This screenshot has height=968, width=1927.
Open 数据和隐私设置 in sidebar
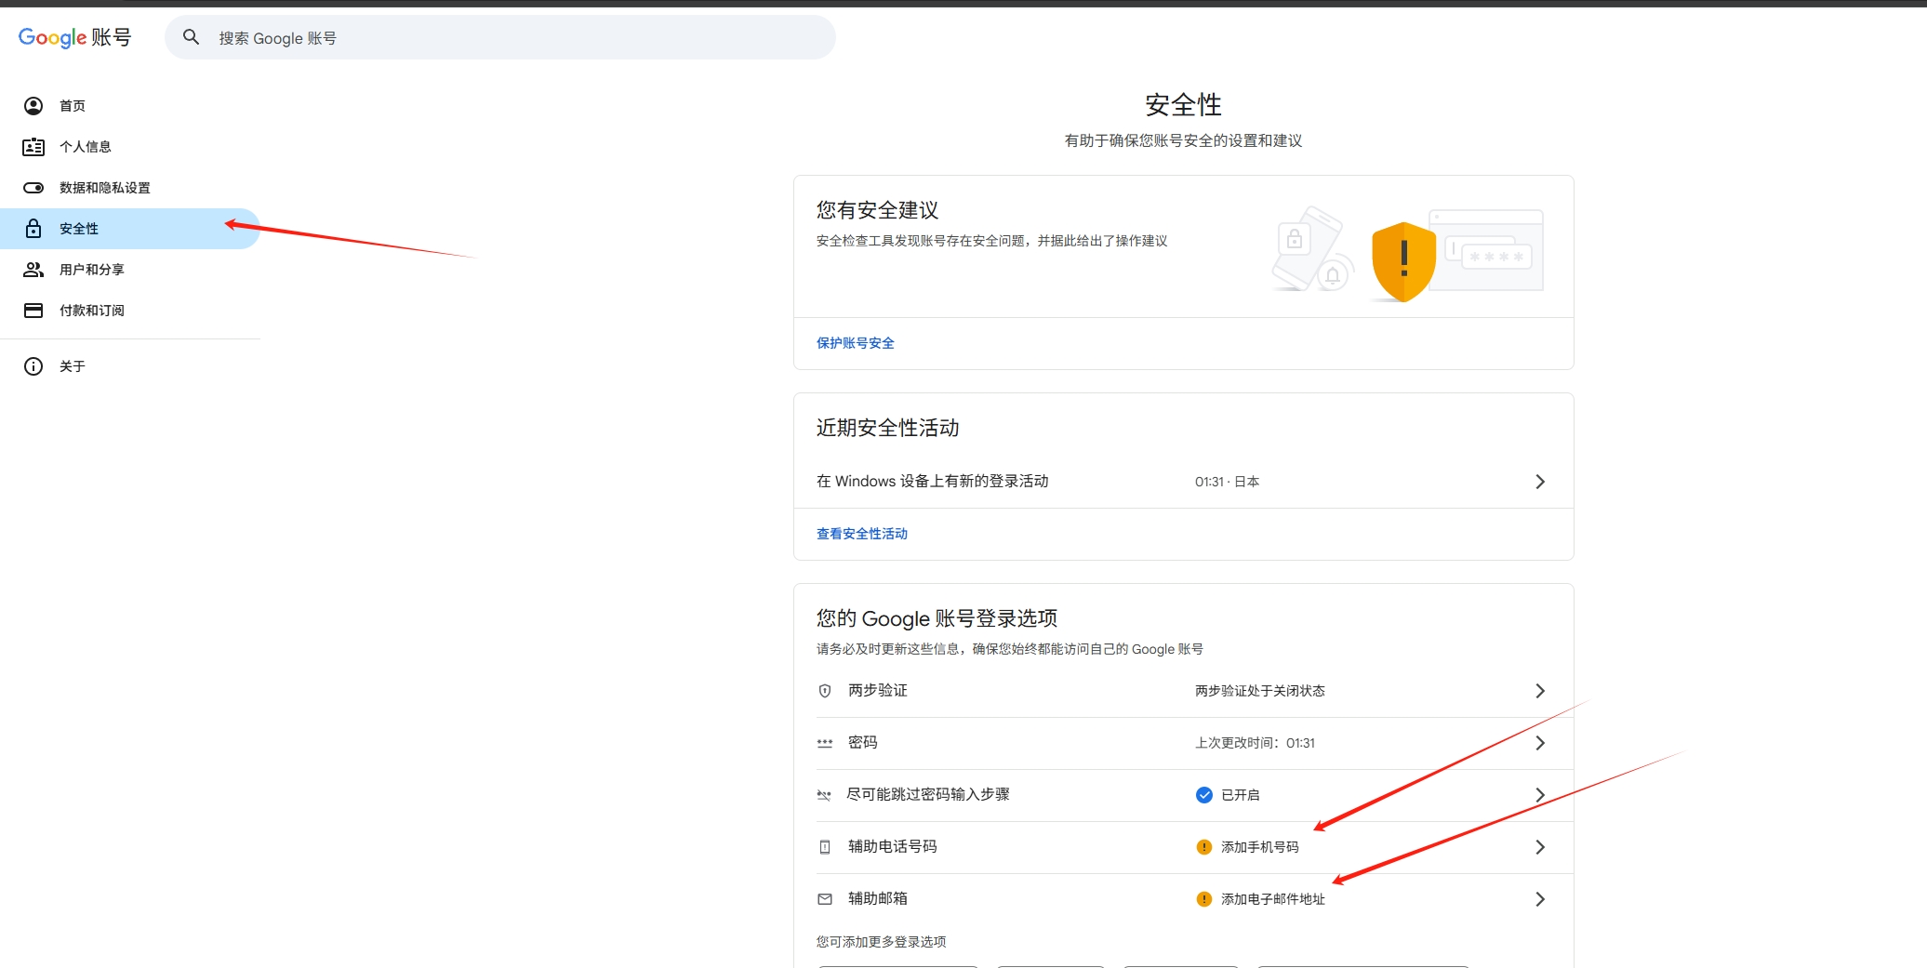tap(105, 188)
